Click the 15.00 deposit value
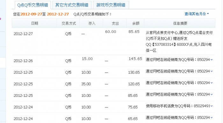This screenshot has width=223, height=123. pyautogui.click(x=87, y=59)
